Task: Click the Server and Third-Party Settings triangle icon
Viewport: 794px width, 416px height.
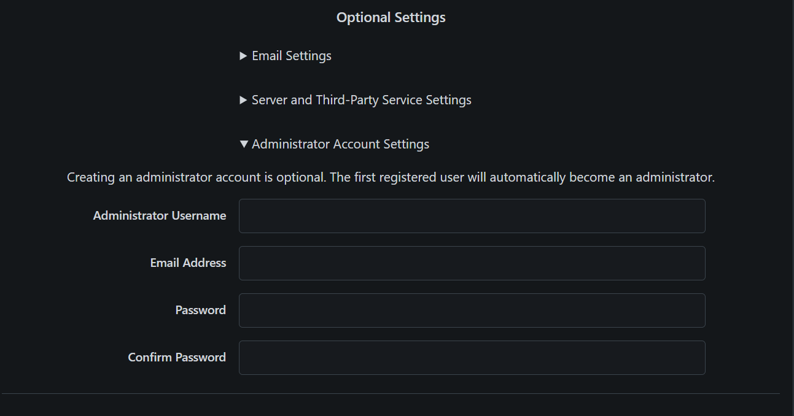Action: coord(243,99)
